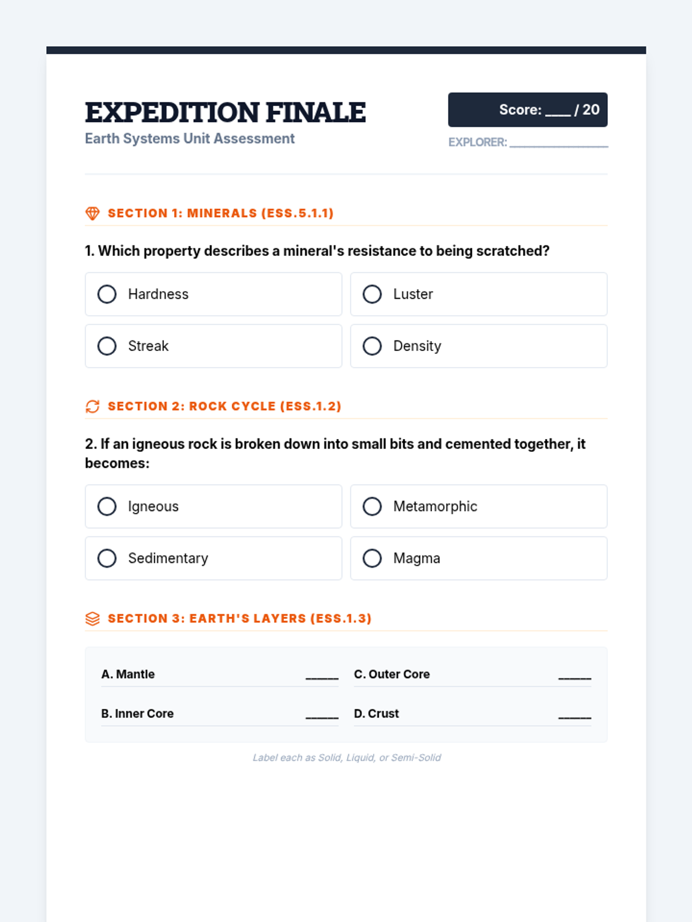Mark Streak as the answer
Image resolution: width=692 pixels, height=922 pixels.
(x=213, y=346)
